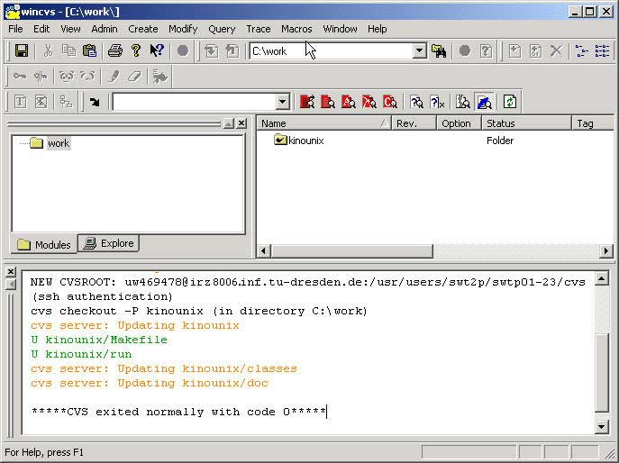Switch to the Explore tab
Screen dimensions: 619x463
click(109, 243)
